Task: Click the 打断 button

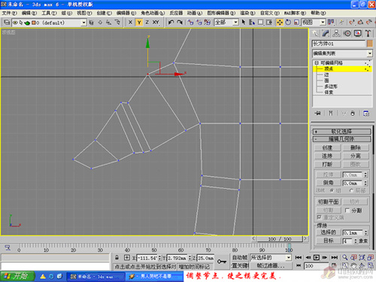Action: (327, 164)
